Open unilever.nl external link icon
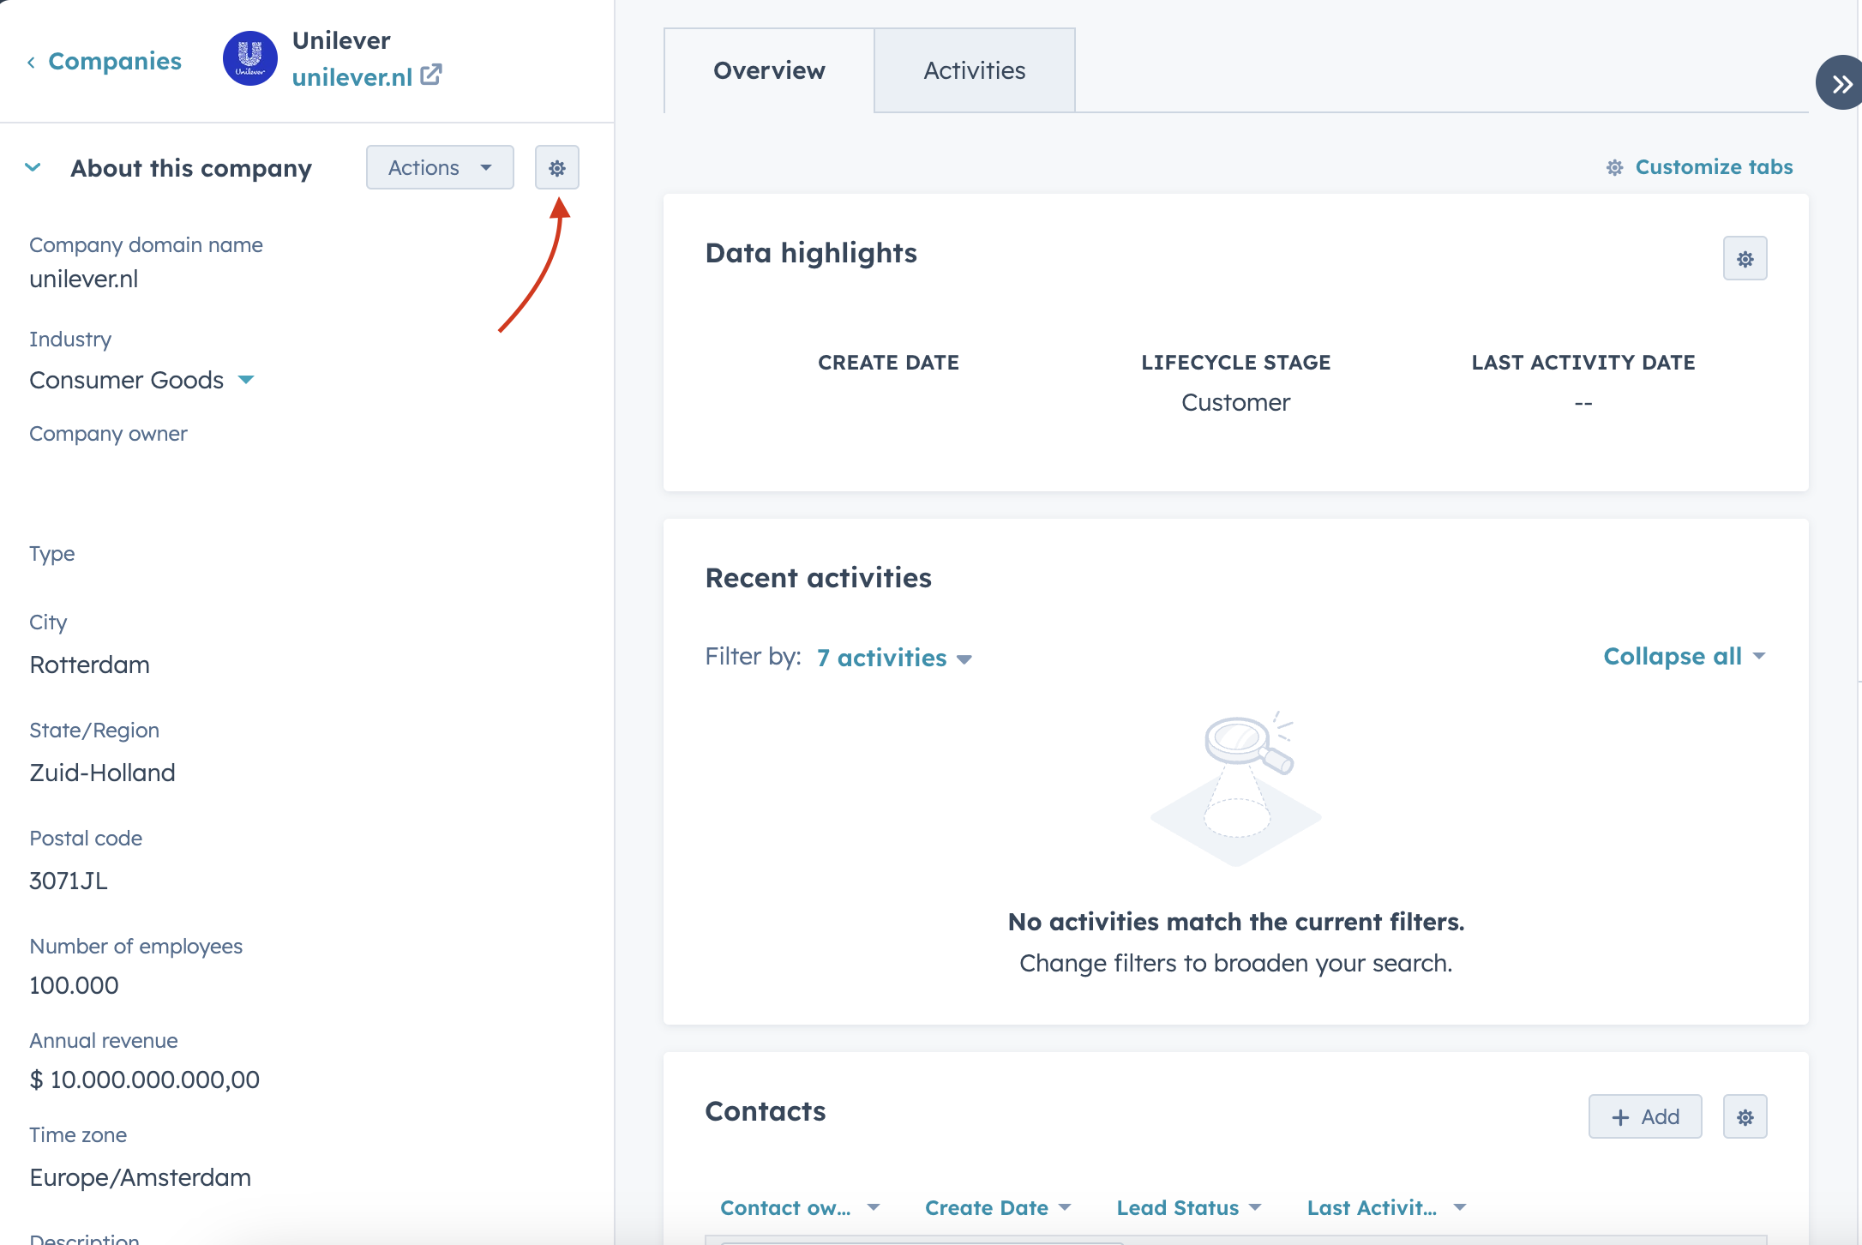1862x1245 pixels. coord(431,75)
